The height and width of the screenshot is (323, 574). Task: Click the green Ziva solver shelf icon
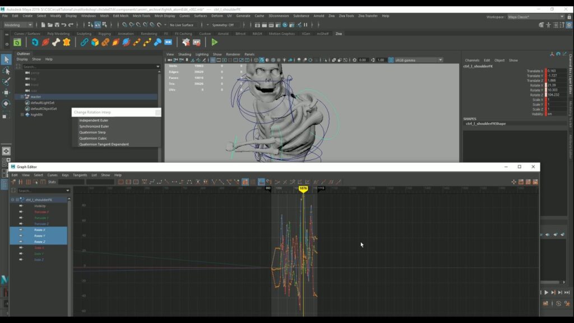pyautogui.click(x=17, y=43)
